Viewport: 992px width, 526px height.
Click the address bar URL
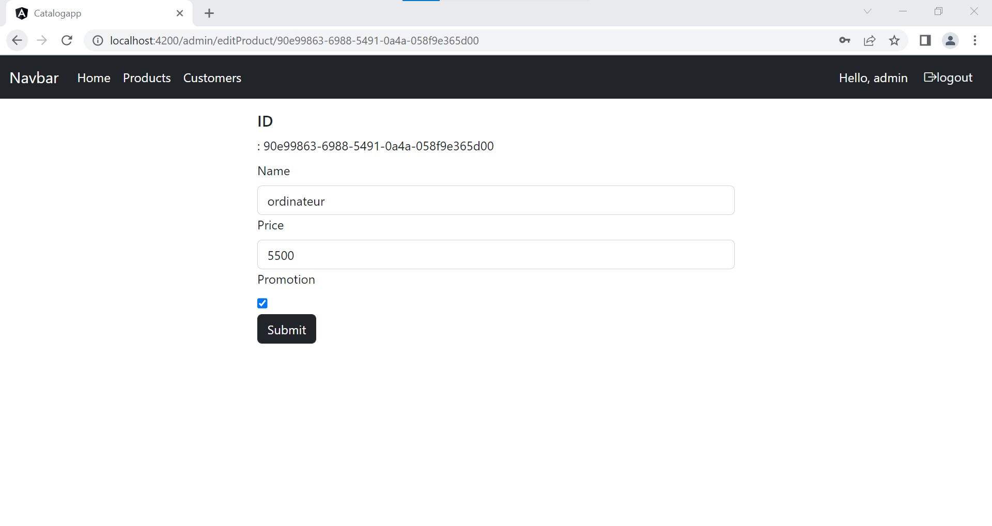tap(295, 41)
